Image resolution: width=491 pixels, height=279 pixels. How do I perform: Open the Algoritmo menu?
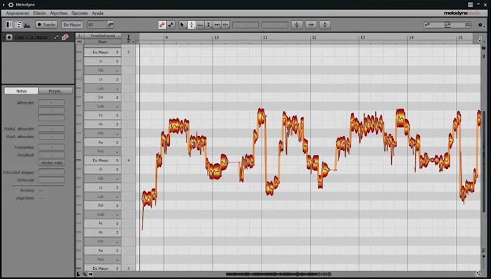(59, 13)
